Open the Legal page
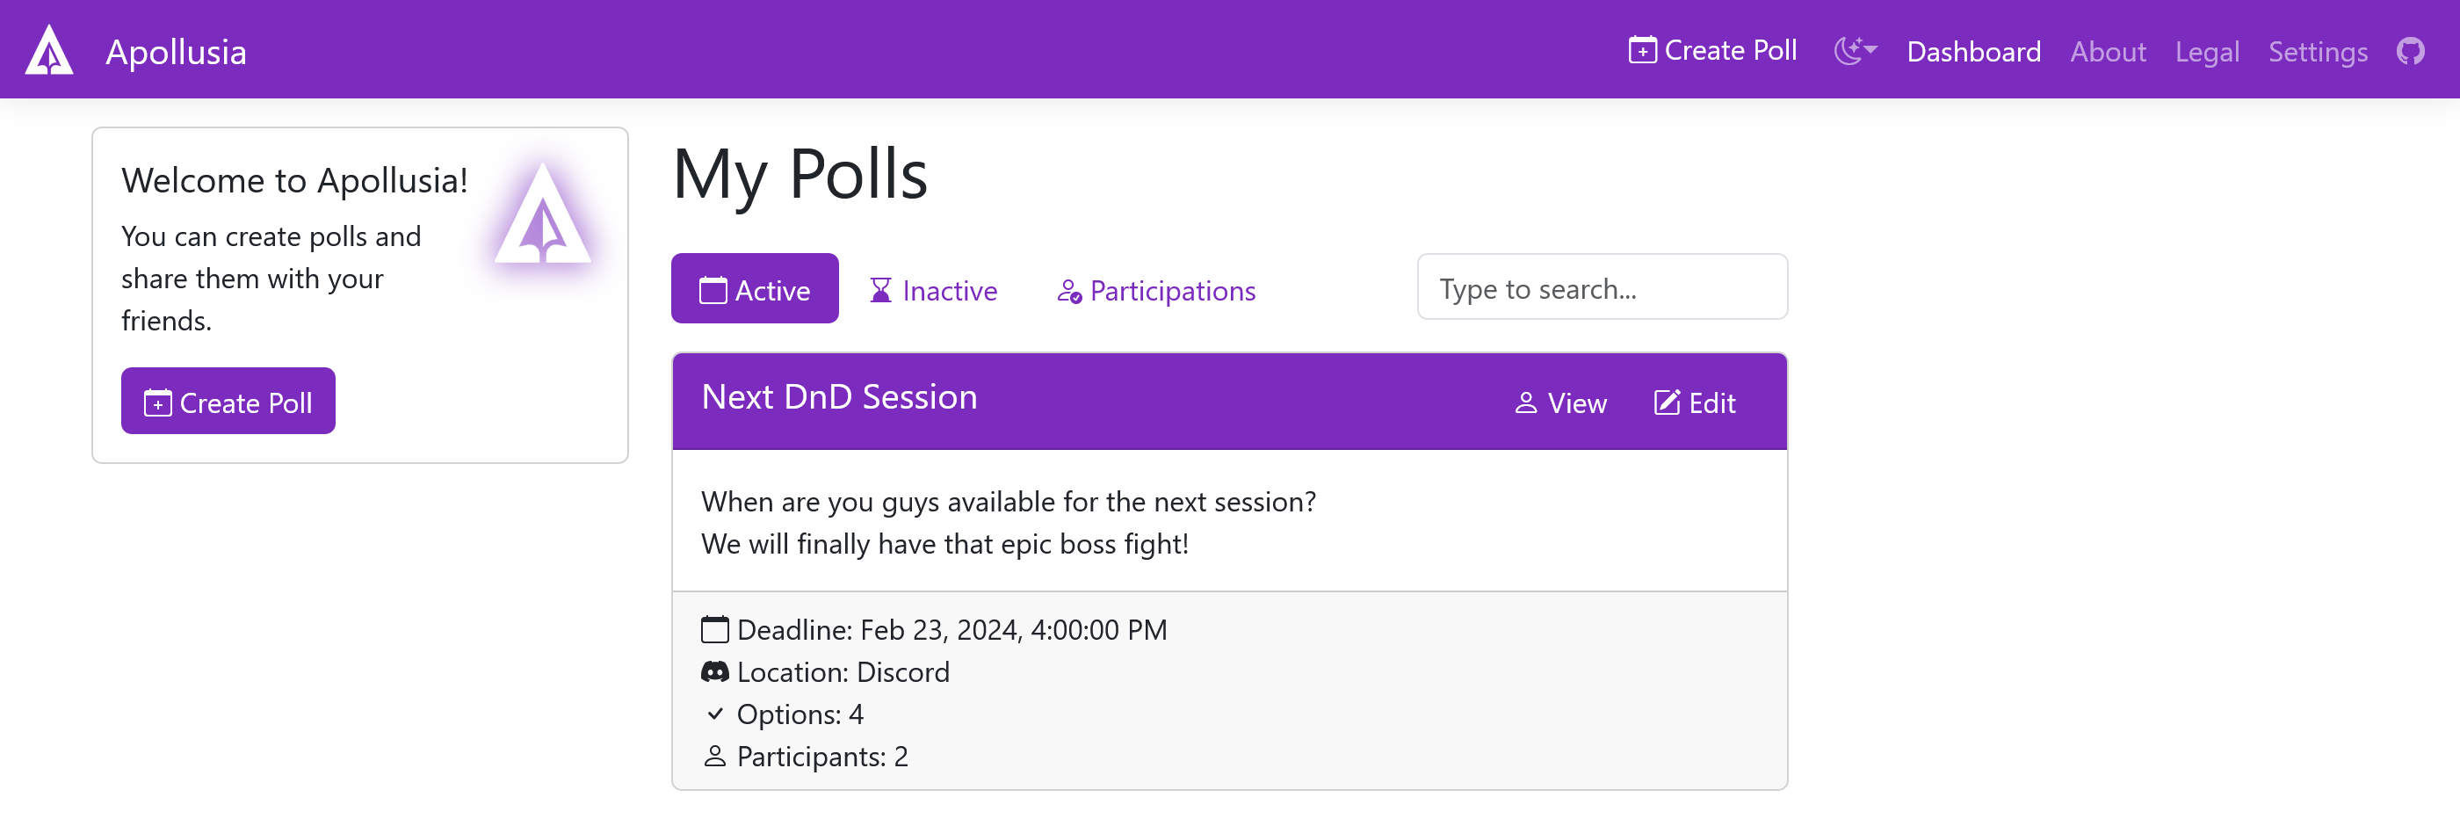This screenshot has height=819, width=2460. (x=2206, y=52)
